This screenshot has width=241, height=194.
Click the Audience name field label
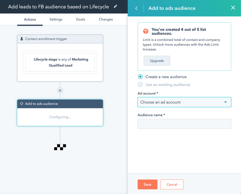(151, 115)
